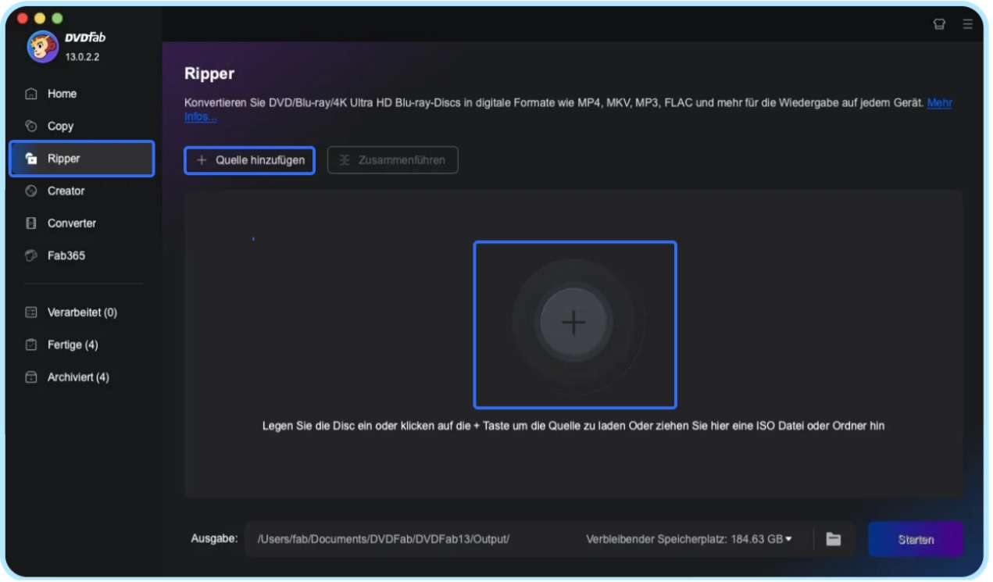Click the DVDFab mascot logo
The width and height of the screenshot is (993, 582).
(x=42, y=47)
